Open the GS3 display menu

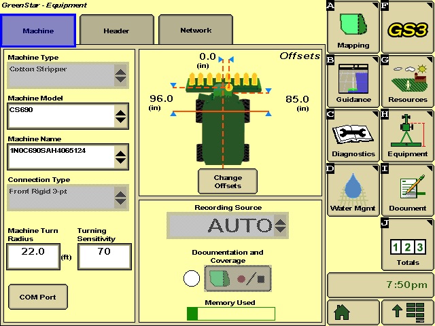click(407, 27)
